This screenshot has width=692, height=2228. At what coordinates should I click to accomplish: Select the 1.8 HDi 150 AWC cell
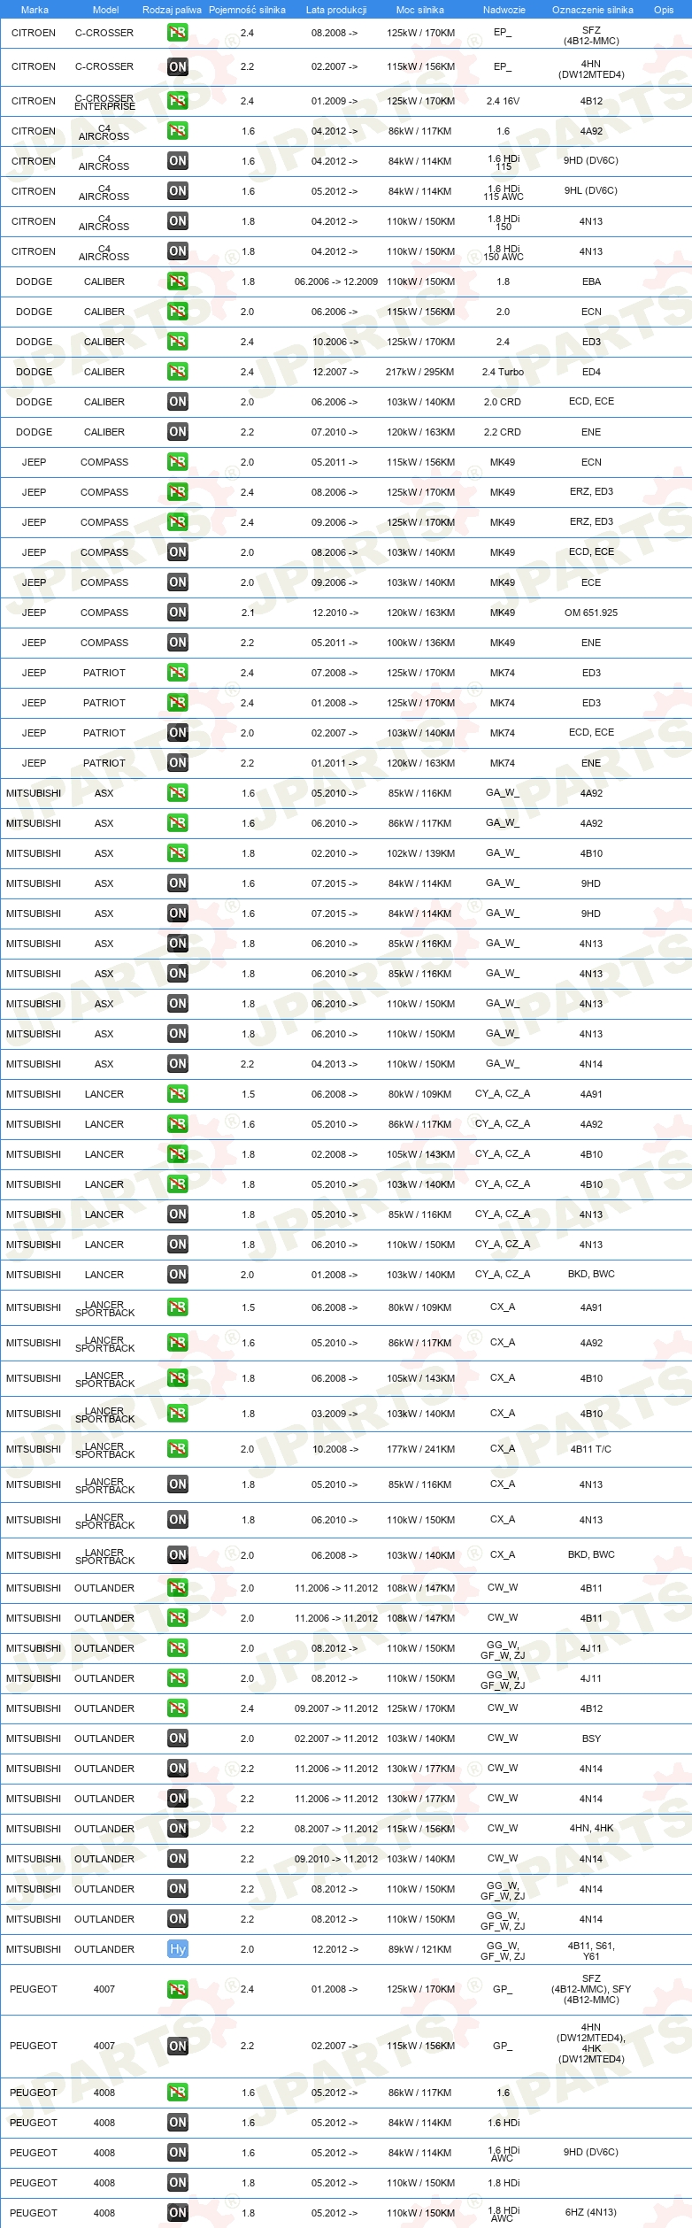(x=504, y=252)
